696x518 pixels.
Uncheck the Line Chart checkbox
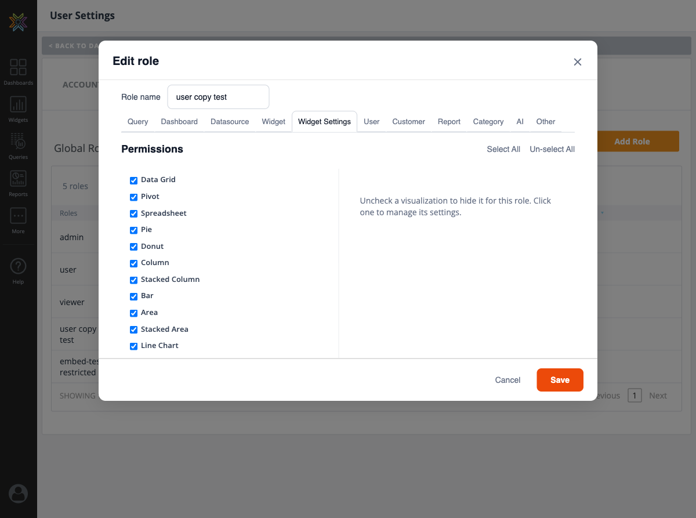(134, 346)
